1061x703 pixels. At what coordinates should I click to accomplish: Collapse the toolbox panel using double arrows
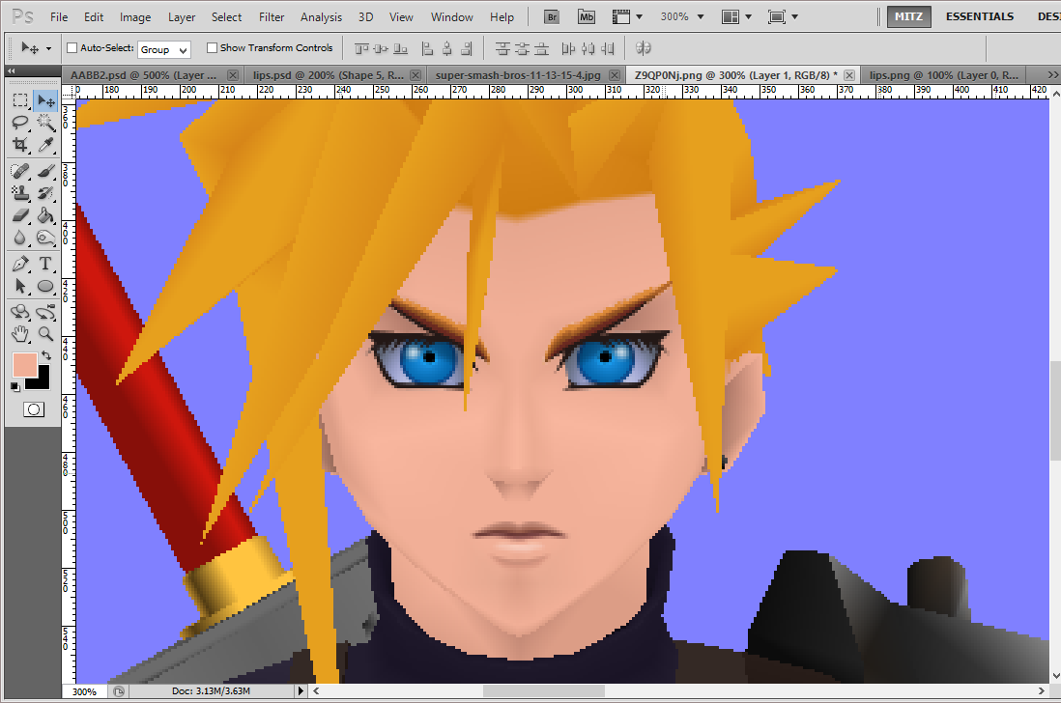[11, 71]
